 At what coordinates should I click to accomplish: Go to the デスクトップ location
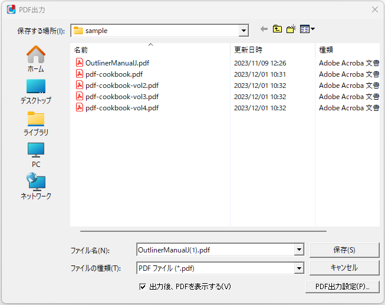pyautogui.click(x=36, y=91)
